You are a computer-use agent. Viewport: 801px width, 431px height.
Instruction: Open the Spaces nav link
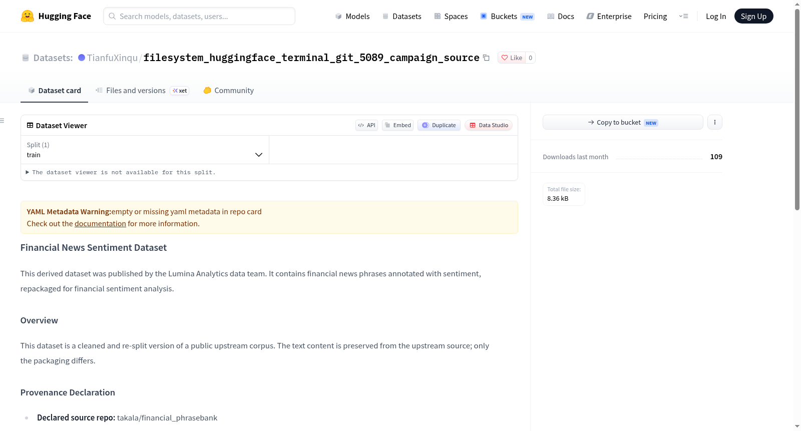click(451, 16)
